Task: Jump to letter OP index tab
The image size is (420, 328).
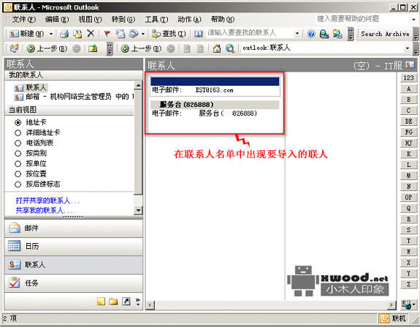Action: click(x=408, y=197)
